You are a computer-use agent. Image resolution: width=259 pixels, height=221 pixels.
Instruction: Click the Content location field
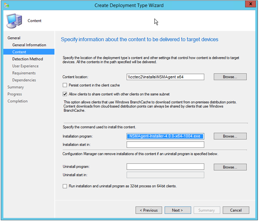coord(165,77)
